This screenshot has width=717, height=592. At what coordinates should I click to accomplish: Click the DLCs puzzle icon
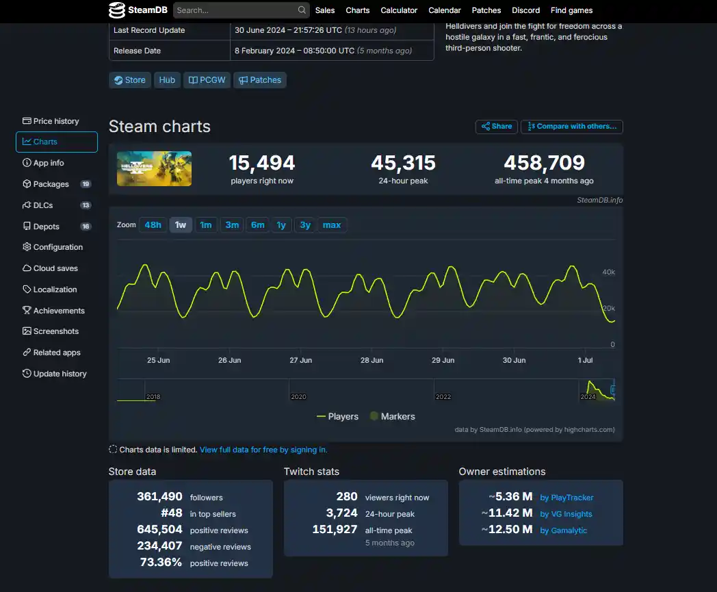tap(27, 205)
